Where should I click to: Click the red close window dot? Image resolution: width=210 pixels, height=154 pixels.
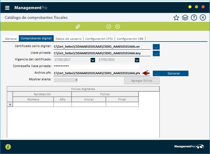pos(203,7)
